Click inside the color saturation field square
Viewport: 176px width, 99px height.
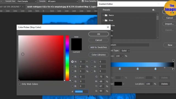coord(41,58)
